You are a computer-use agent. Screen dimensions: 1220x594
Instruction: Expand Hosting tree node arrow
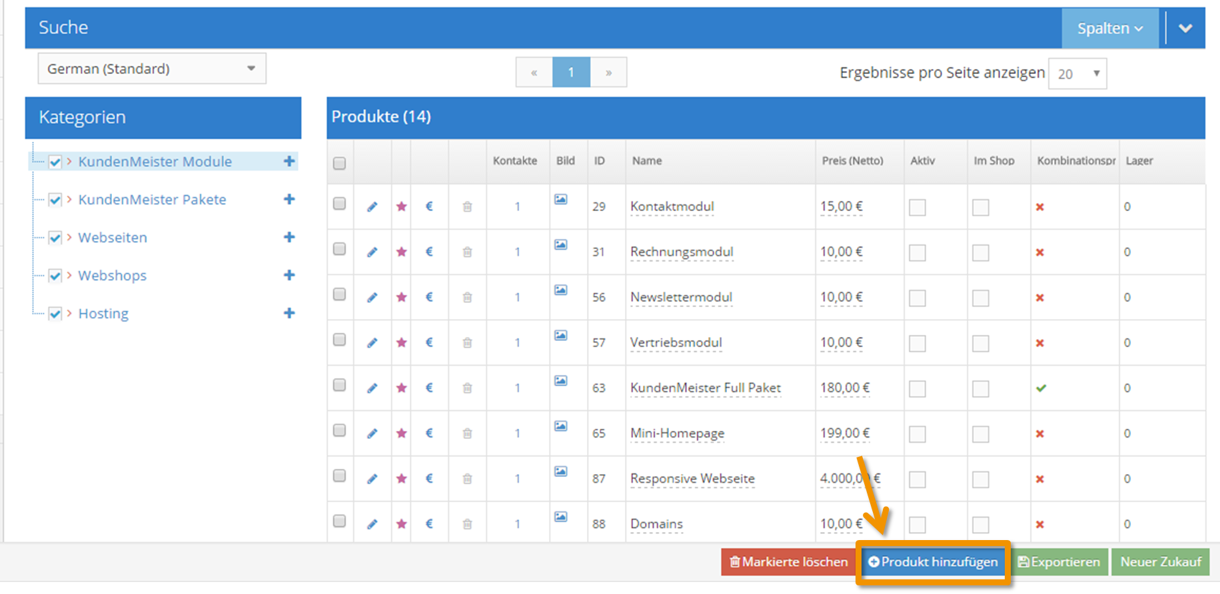[69, 313]
